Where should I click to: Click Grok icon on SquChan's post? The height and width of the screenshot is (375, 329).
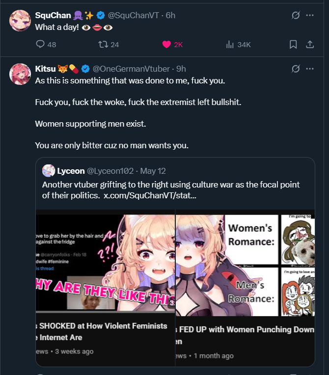pyautogui.click(x=296, y=15)
